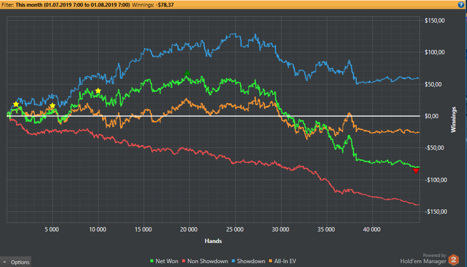
Task: Click the Winnings vertical axis label
Action: tap(453, 120)
